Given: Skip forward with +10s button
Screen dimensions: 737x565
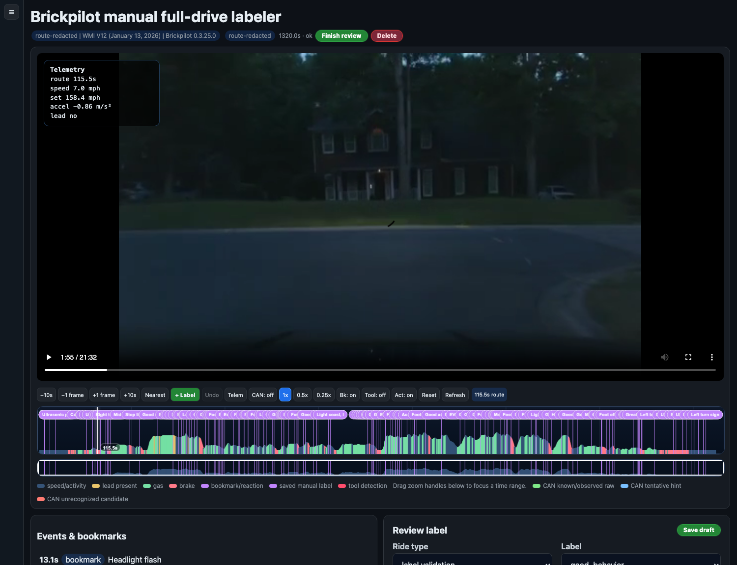Looking at the screenshot, I should pos(130,395).
